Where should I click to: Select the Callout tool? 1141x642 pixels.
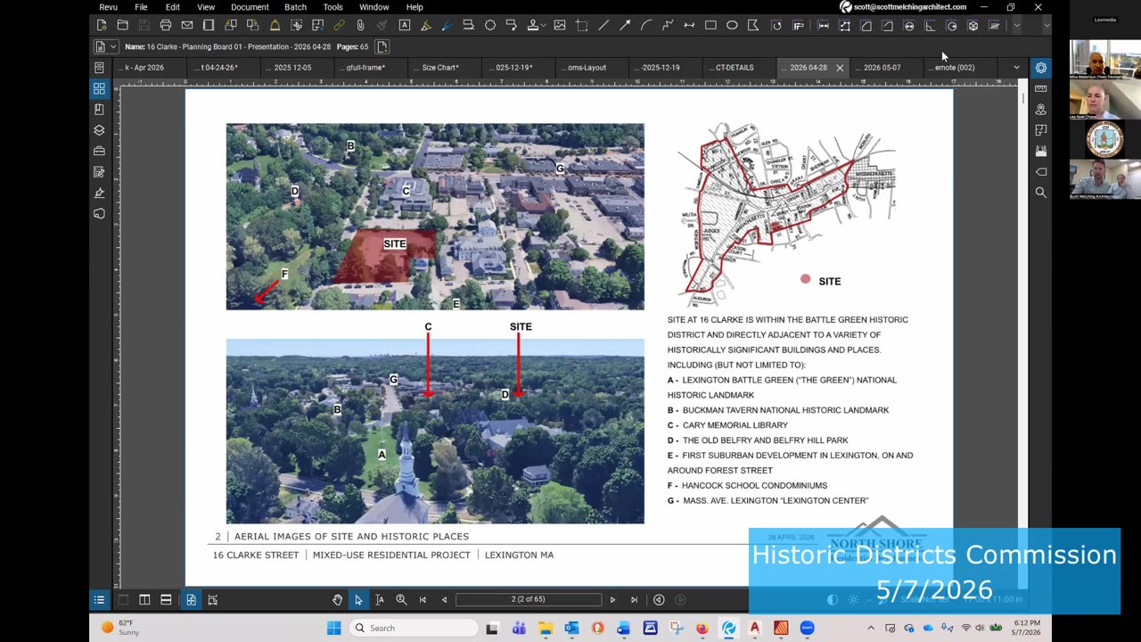pyautogui.click(x=512, y=25)
